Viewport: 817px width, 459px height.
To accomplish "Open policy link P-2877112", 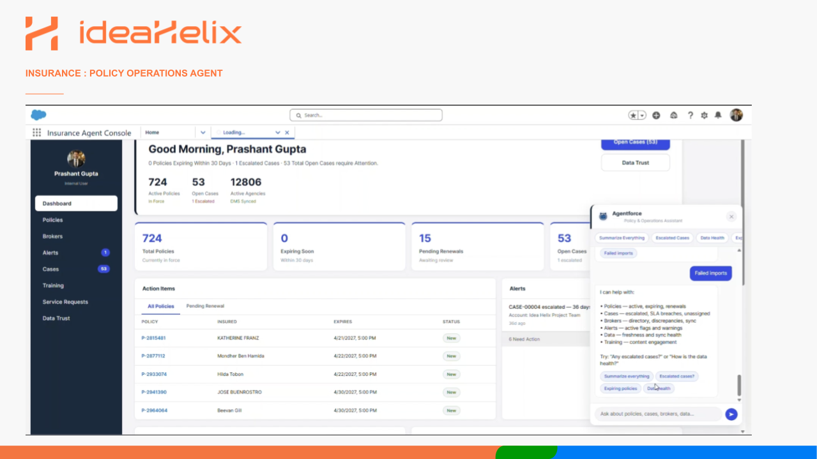I will (153, 356).
